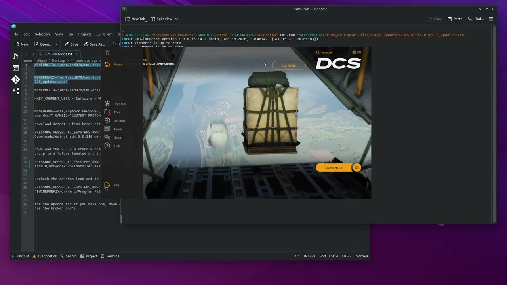Viewport: 507px width, 285px height.
Task: Select umu-dcs-logs.txt tab in Kate
Action: [59, 54]
